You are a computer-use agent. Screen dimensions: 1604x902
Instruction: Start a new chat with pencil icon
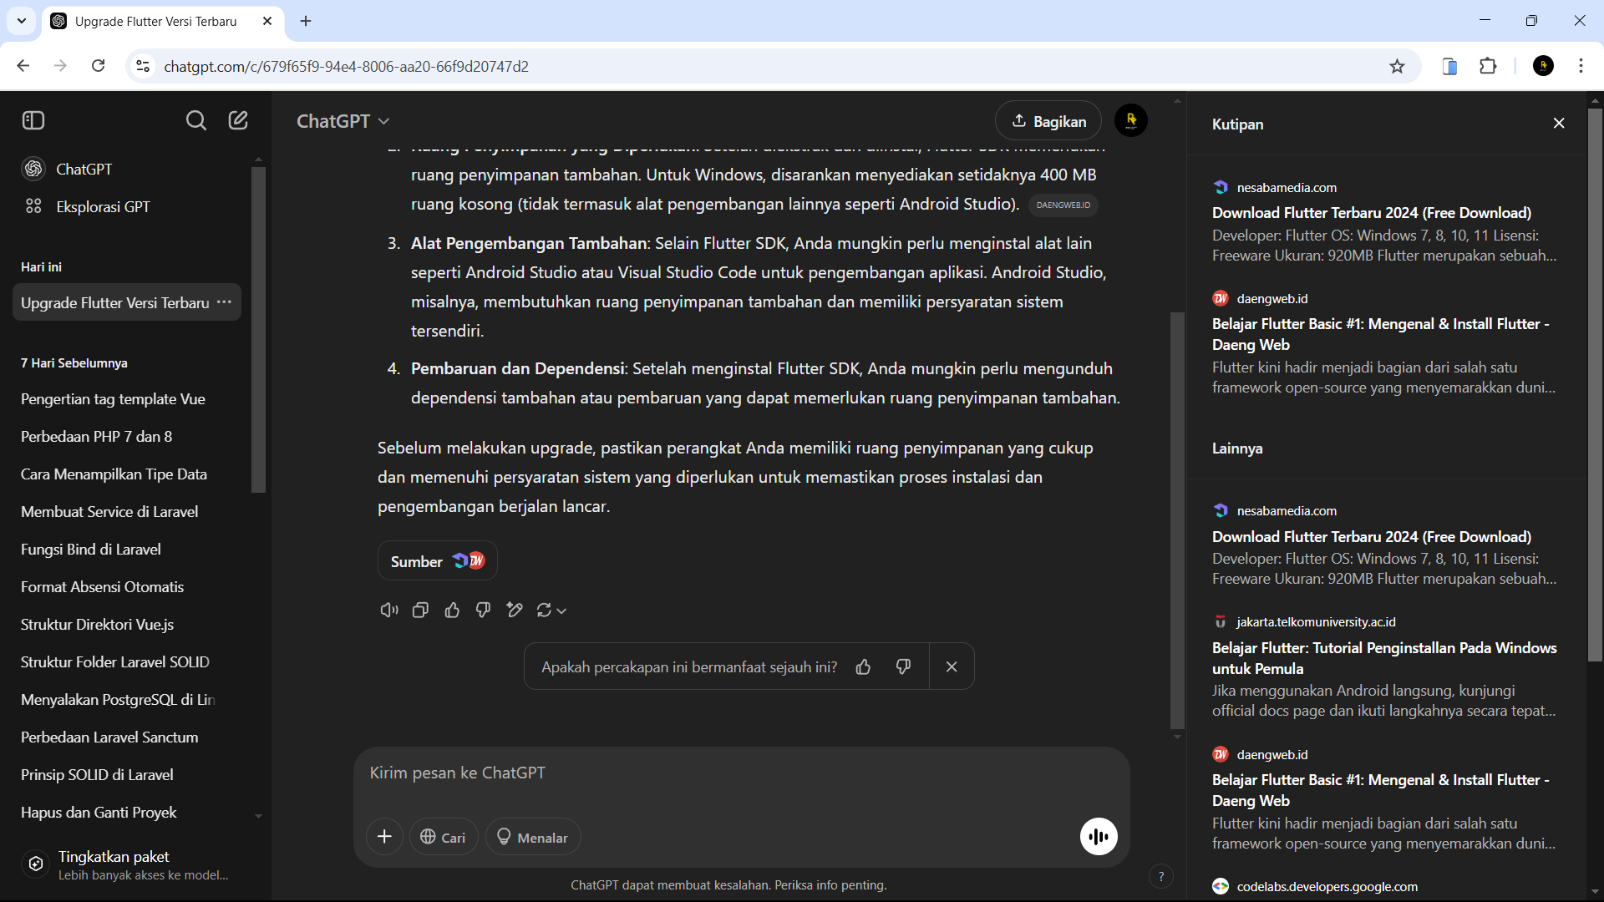click(x=238, y=121)
